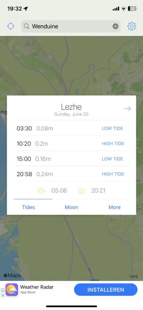
Task: Select the 20:58 high tide row
Action: [x=71, y=174]
